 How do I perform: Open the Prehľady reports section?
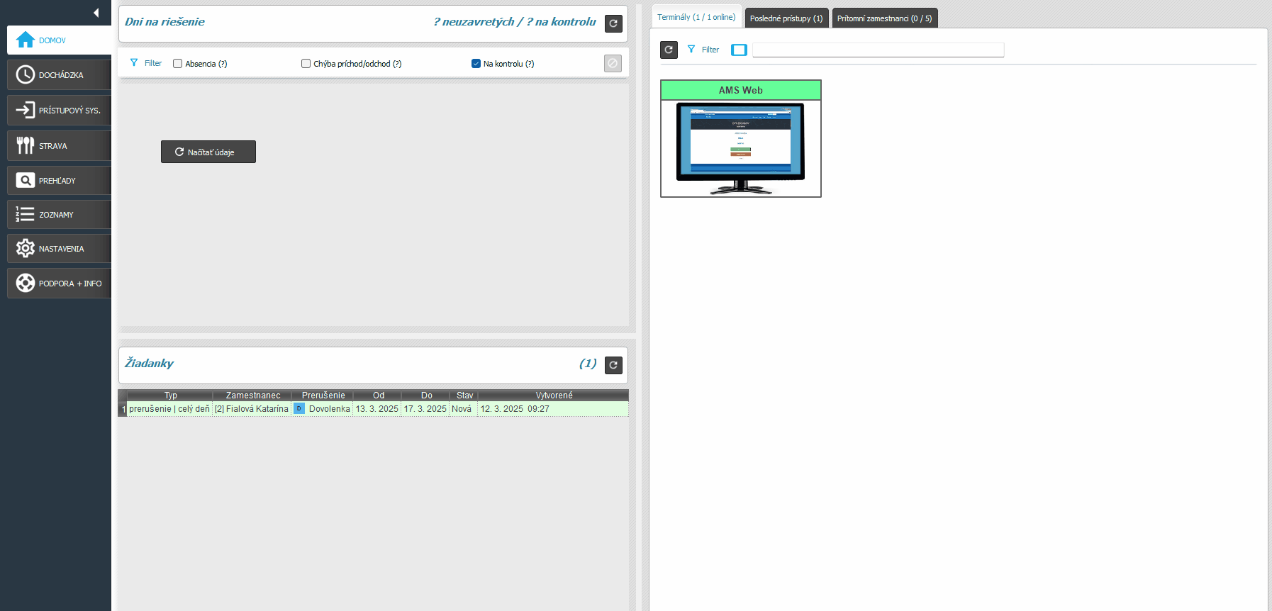click(x=59, y=181)
